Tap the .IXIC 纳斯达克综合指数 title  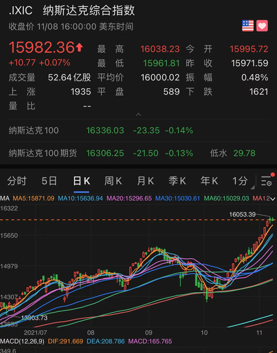click(72, 11)
